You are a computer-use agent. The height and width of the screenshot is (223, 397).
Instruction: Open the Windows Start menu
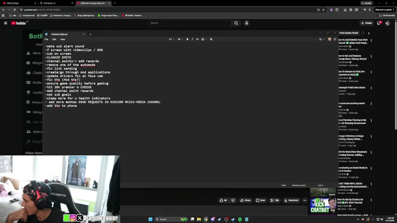150,219
